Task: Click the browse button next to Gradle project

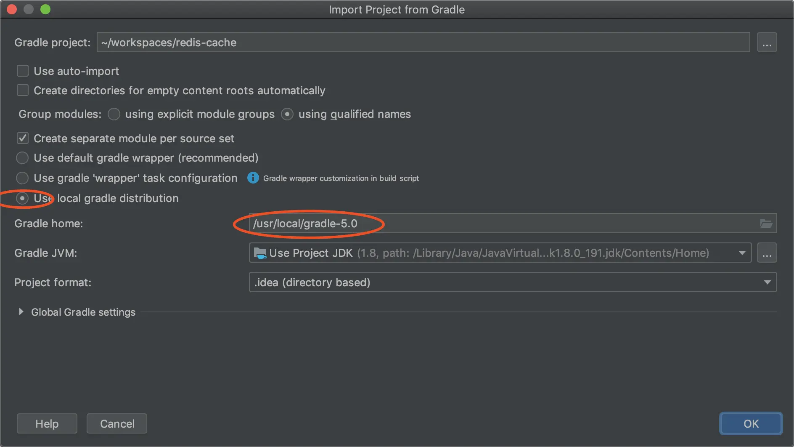Action: pyautogui.click(x=767, y=43)
